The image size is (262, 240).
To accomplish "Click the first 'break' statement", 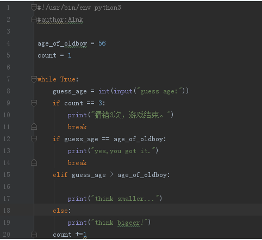I will 77,127.
